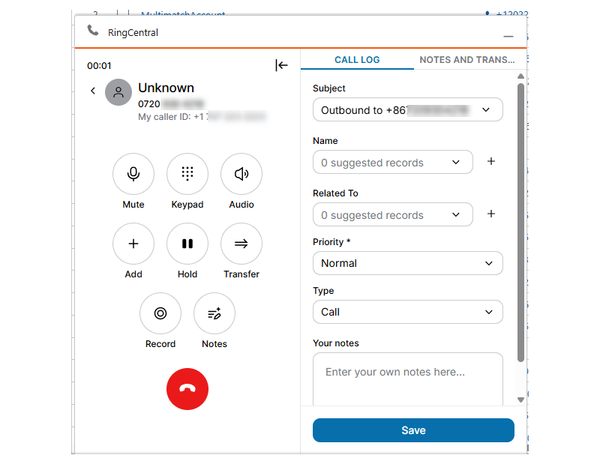Add another participant to the call
Screen dimensions: 600x467
(x=133, y=244)
